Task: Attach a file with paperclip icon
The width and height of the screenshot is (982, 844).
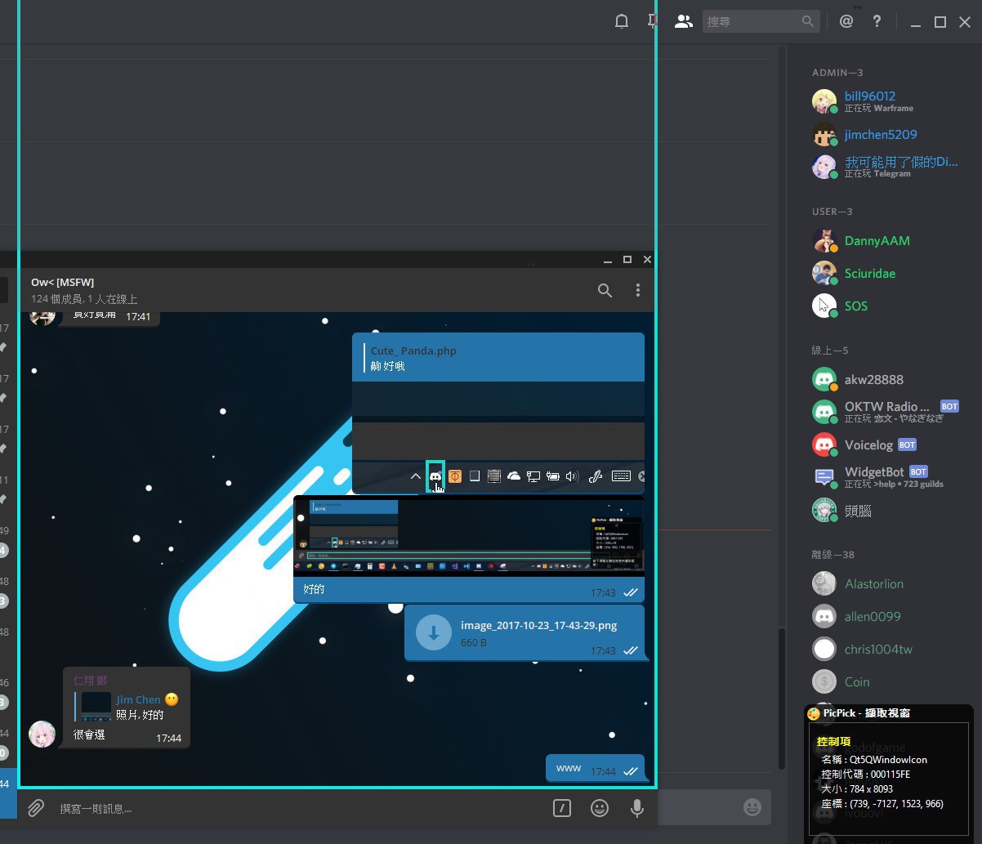Action: [x=36, y=808]
